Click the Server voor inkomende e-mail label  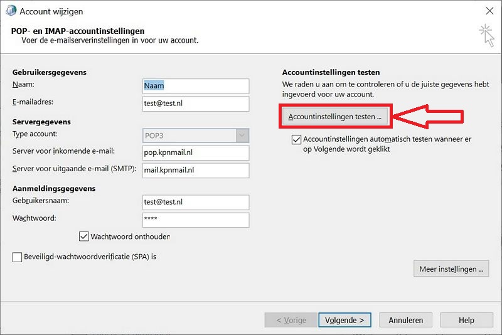pyautogui.click(x=63, y=151)
